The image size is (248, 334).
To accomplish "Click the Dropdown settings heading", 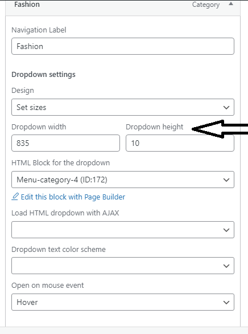I will (x=43, y=75).
